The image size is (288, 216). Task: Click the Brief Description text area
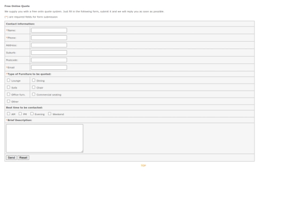point(44,138)
